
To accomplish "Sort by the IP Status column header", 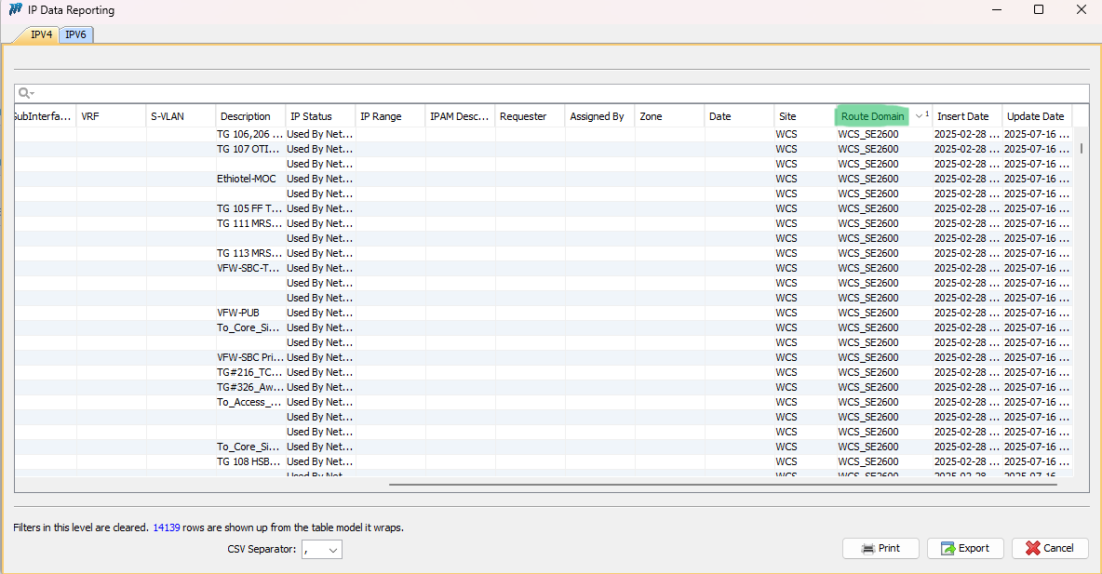I will [311, 116].
